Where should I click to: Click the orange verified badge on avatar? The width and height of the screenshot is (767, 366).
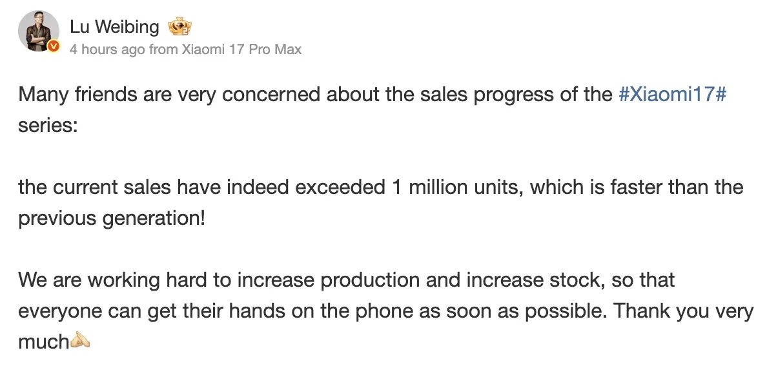(x=54, y=46)
